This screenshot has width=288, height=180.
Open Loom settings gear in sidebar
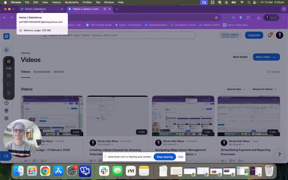point(6,118)
